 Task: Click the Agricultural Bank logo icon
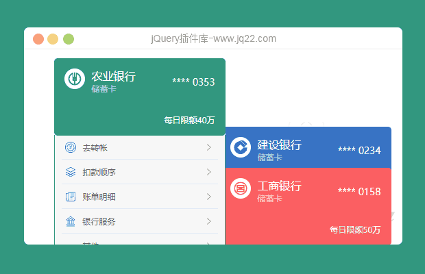coord(75,79)
